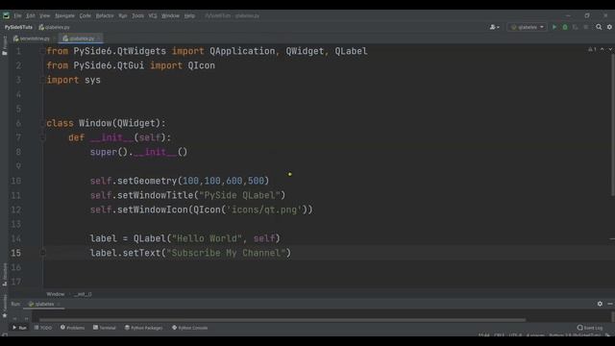Screen dimensions: 615x346
Task: Click on 'QApplication' in the import line
Action: [242, 51]
